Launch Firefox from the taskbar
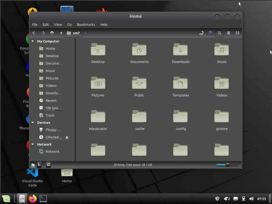The width and height of the screenshot is (272, 204). [33, 198]
